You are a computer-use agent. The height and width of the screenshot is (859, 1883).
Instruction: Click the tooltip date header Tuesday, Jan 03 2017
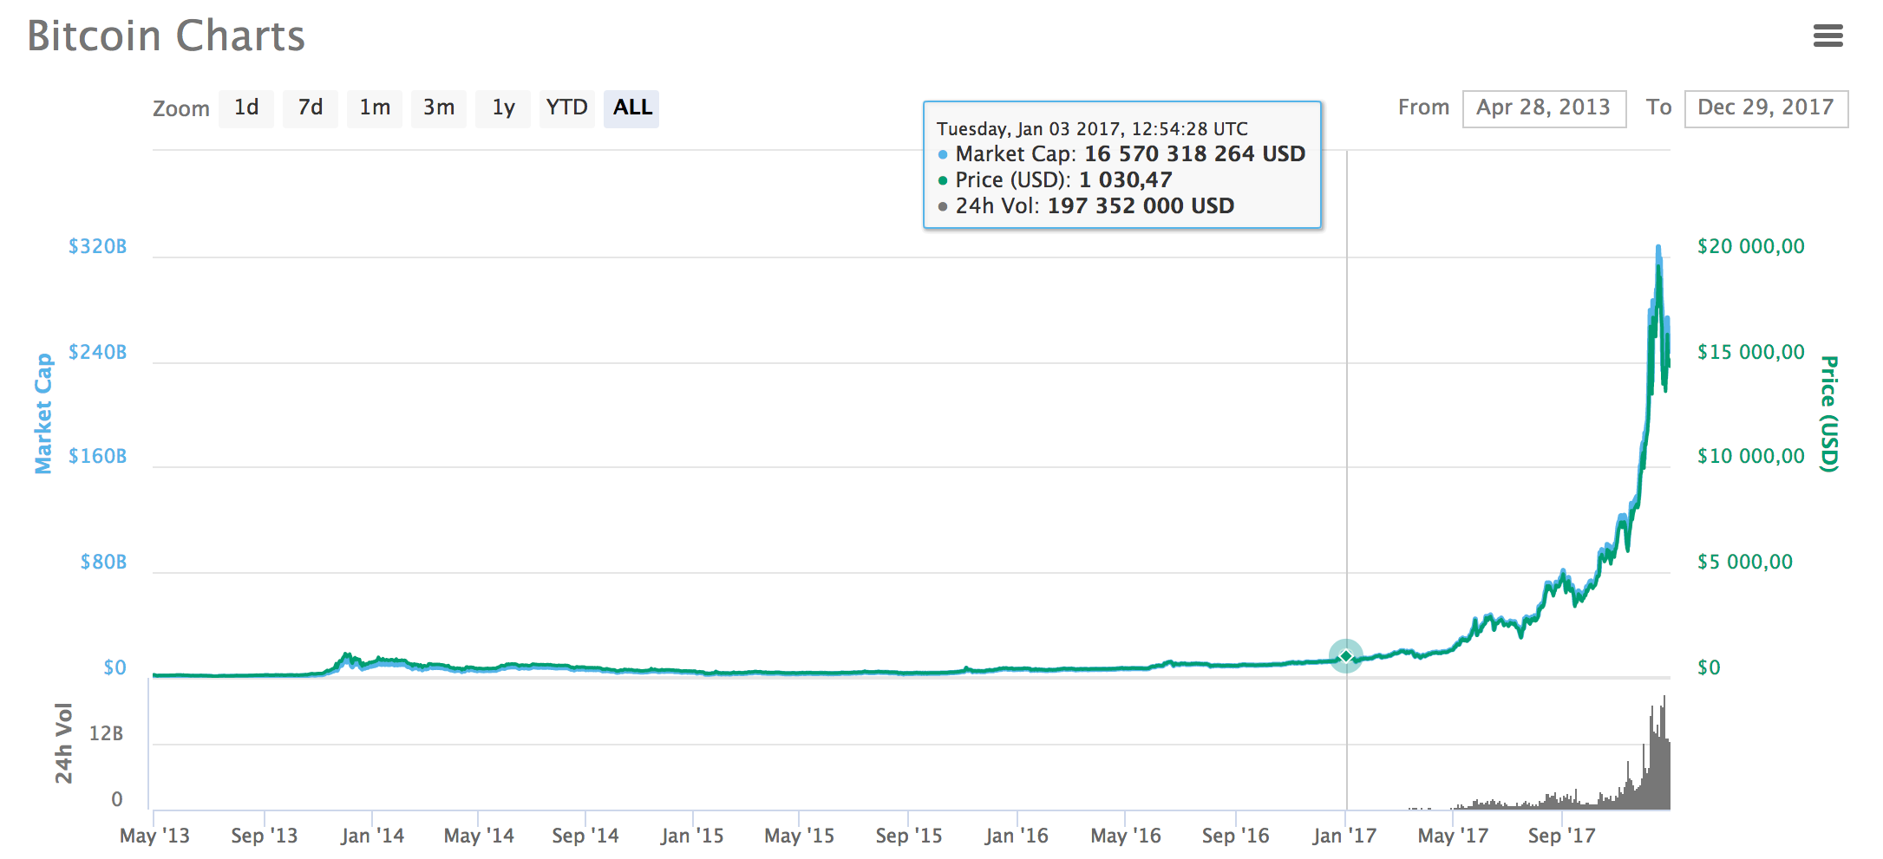1092,129
